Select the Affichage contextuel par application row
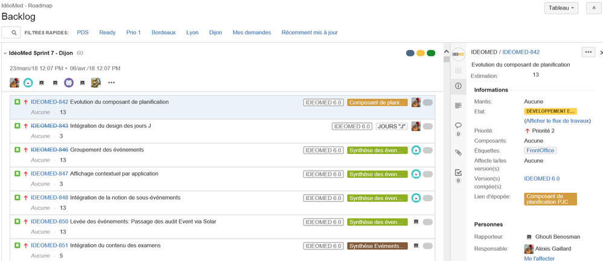This screenshot has width=603, height=261. (x=223, y=179)
